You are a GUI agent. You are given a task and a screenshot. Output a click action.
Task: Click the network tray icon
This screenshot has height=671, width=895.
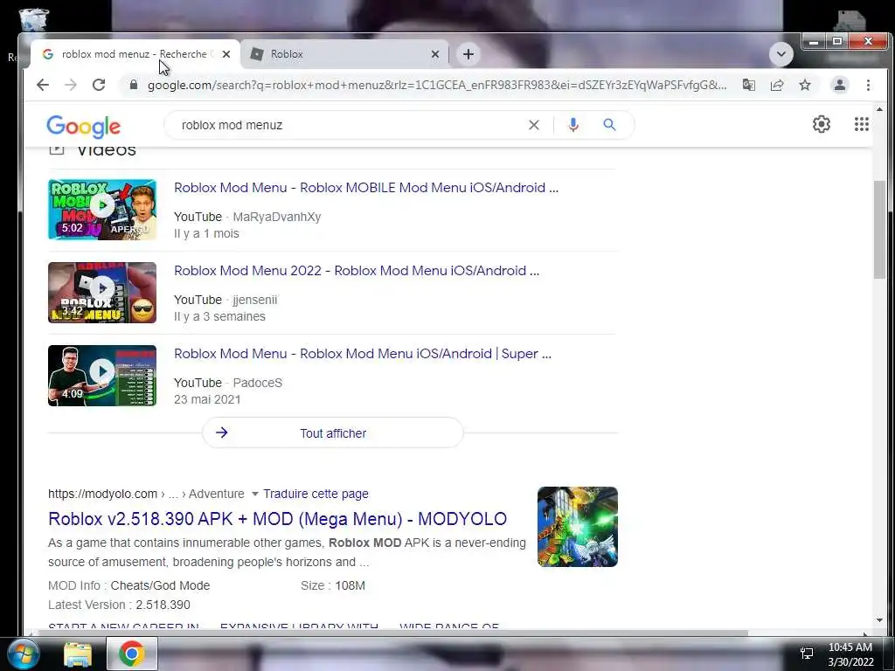click(x=807, y=654)
